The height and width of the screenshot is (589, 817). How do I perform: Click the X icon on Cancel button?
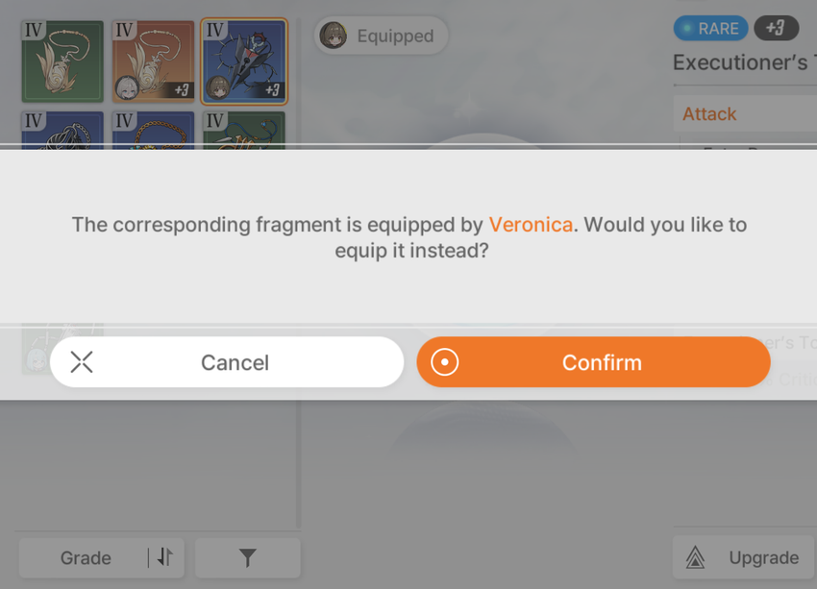(x=82, y=362)
